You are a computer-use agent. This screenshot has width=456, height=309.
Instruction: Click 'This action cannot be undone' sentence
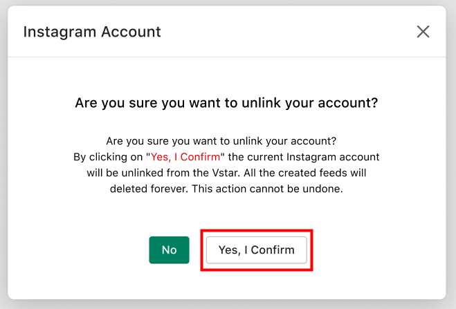pyautogui.click(x=267, y=189)
